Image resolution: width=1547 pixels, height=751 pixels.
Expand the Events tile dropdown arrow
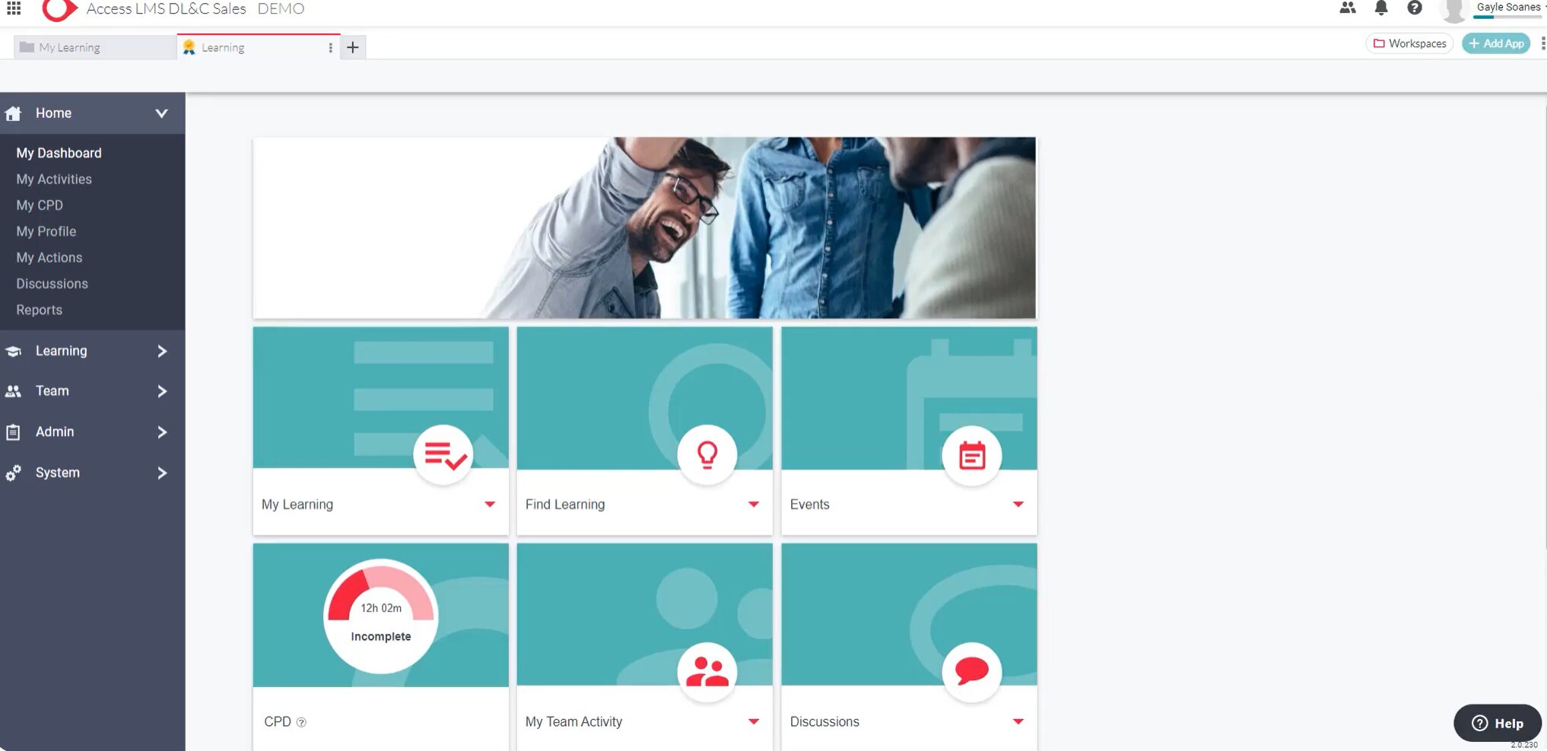(1018, 504)
